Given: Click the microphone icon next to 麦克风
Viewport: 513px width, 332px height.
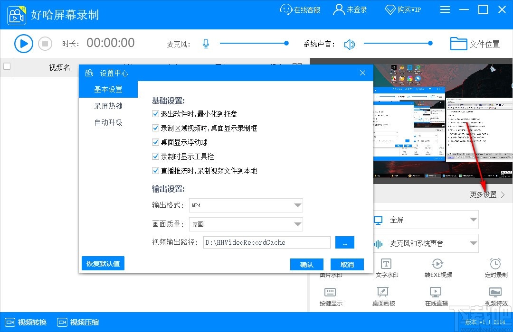Looking at the screenshot, I should click(x=206, y=43).
